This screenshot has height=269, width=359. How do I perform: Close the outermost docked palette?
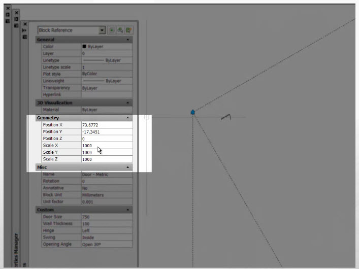tap(8, 8)
